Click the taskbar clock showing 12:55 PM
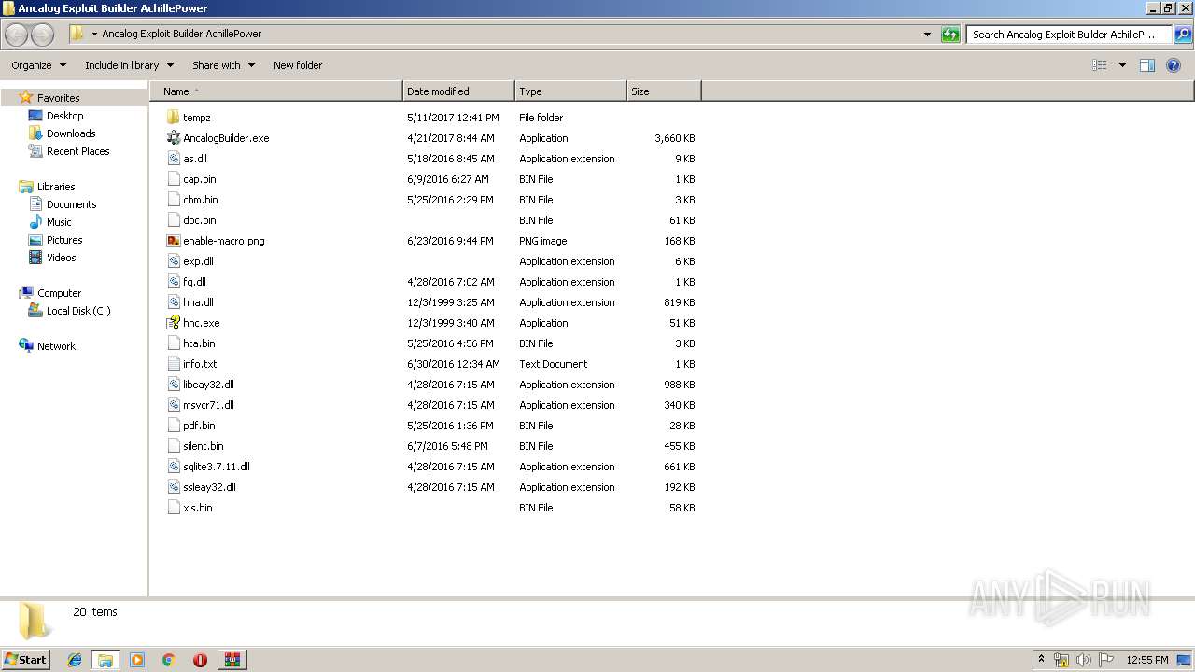The height and width of the screenshot is (672, 1195). pyautogui.click(x=1146, y=660)
